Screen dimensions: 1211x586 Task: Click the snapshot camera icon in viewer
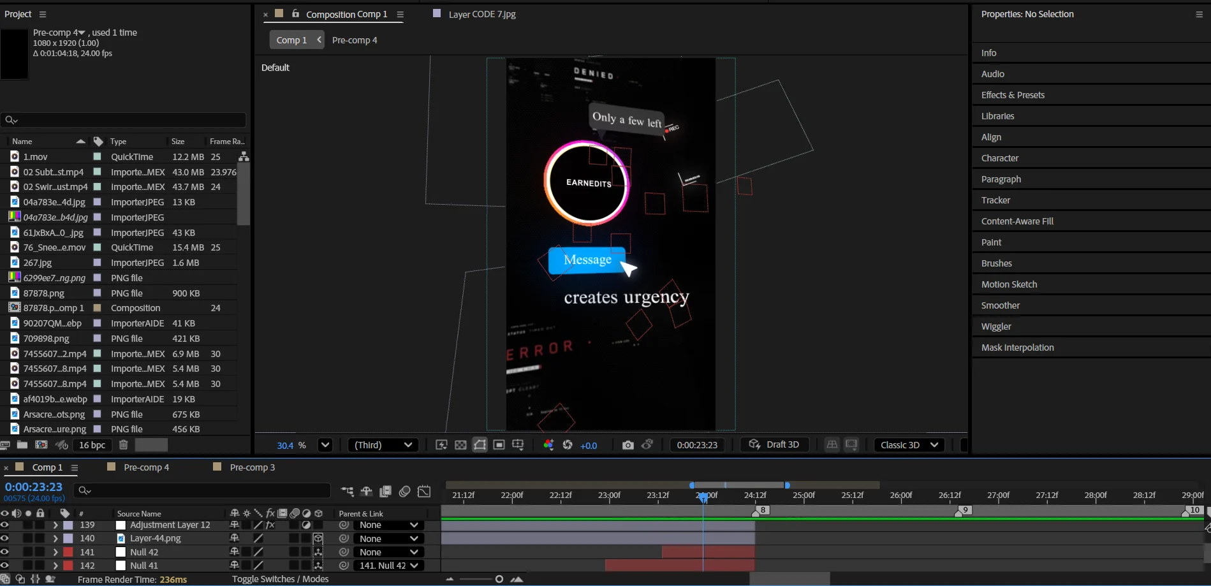click(x=628, y=445)
